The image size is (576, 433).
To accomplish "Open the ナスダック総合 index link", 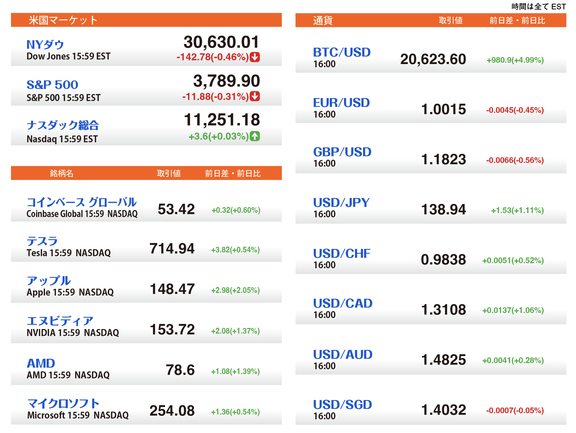I will click(x=63, y=125).
